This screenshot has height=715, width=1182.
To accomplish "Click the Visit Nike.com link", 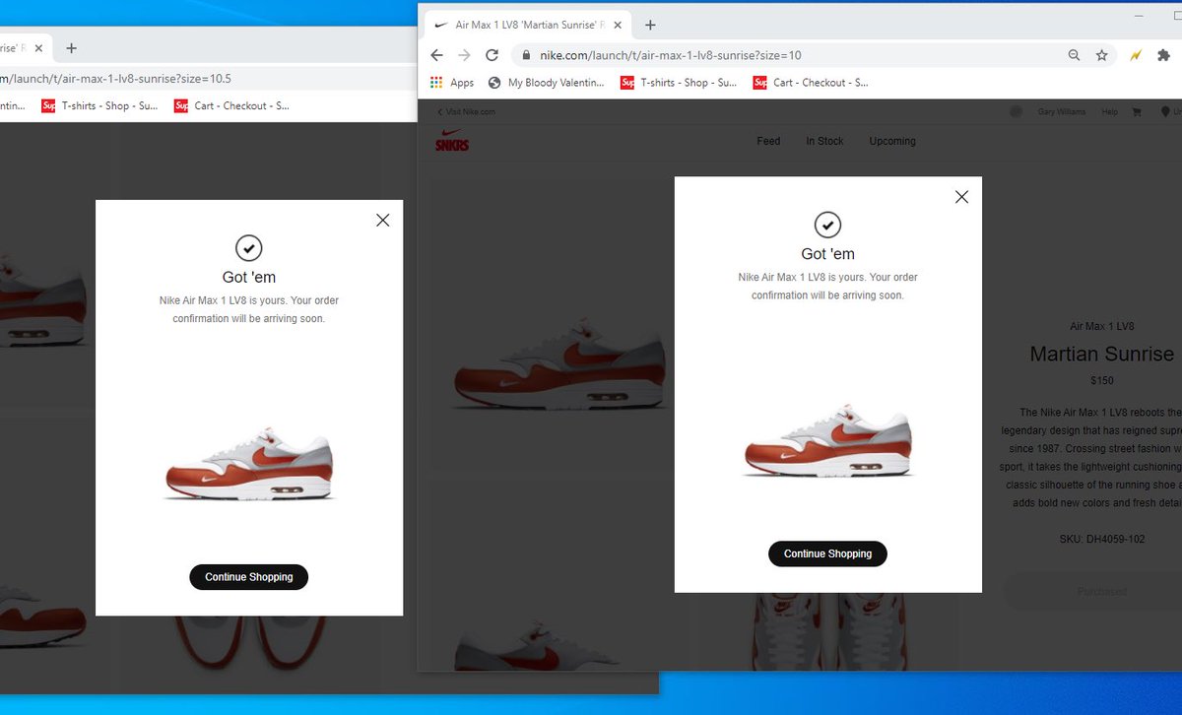I will click(x=466, y=112).
